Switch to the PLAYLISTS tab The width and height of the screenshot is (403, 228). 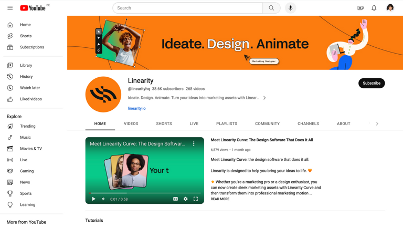[227, 124]
